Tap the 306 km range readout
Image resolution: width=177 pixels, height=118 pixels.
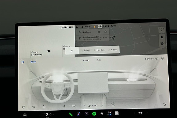65,27
